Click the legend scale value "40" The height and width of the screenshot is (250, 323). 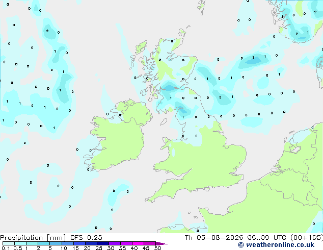point(134,248)
